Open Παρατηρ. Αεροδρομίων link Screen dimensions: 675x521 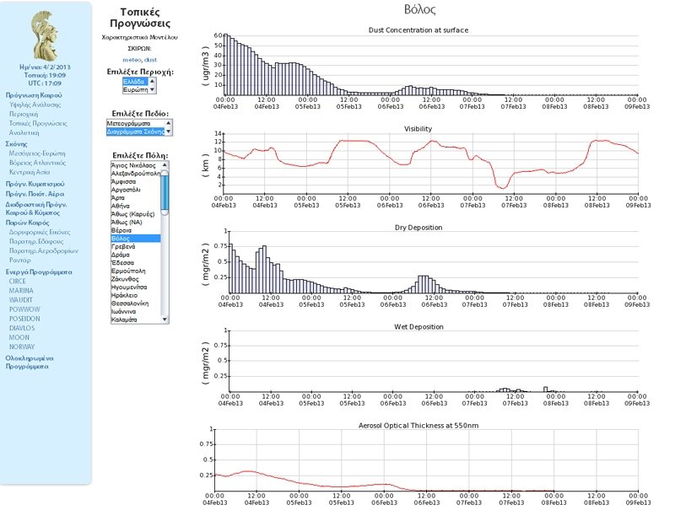click(x=44, y=251)
